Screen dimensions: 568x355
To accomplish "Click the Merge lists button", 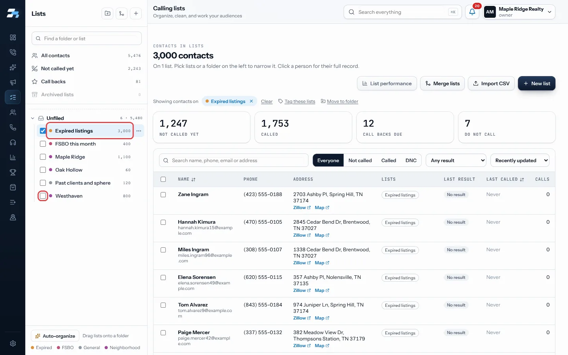I will pos(442,83).
